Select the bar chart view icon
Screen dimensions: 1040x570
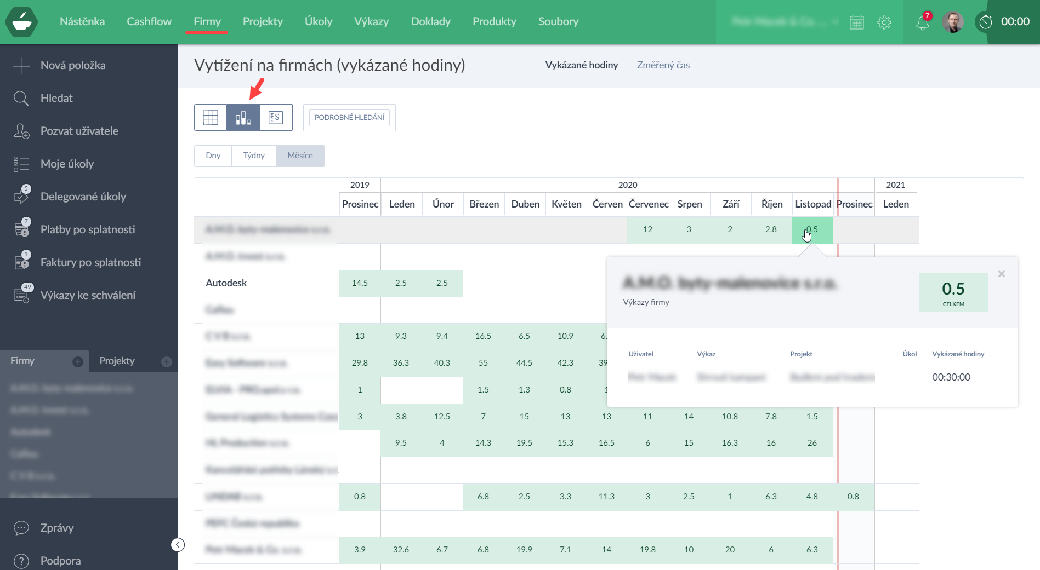pos(243,118)
